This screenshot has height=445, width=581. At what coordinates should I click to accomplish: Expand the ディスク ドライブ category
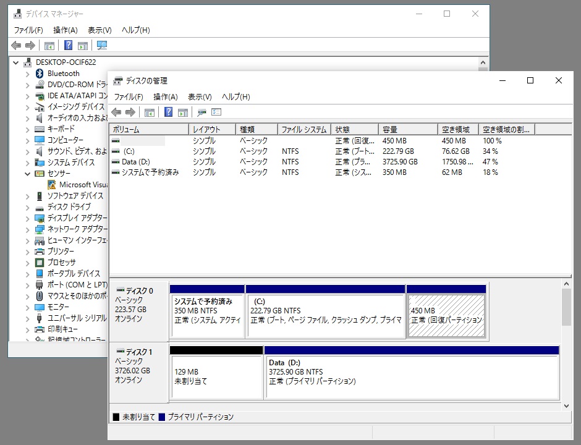(26, 206)
